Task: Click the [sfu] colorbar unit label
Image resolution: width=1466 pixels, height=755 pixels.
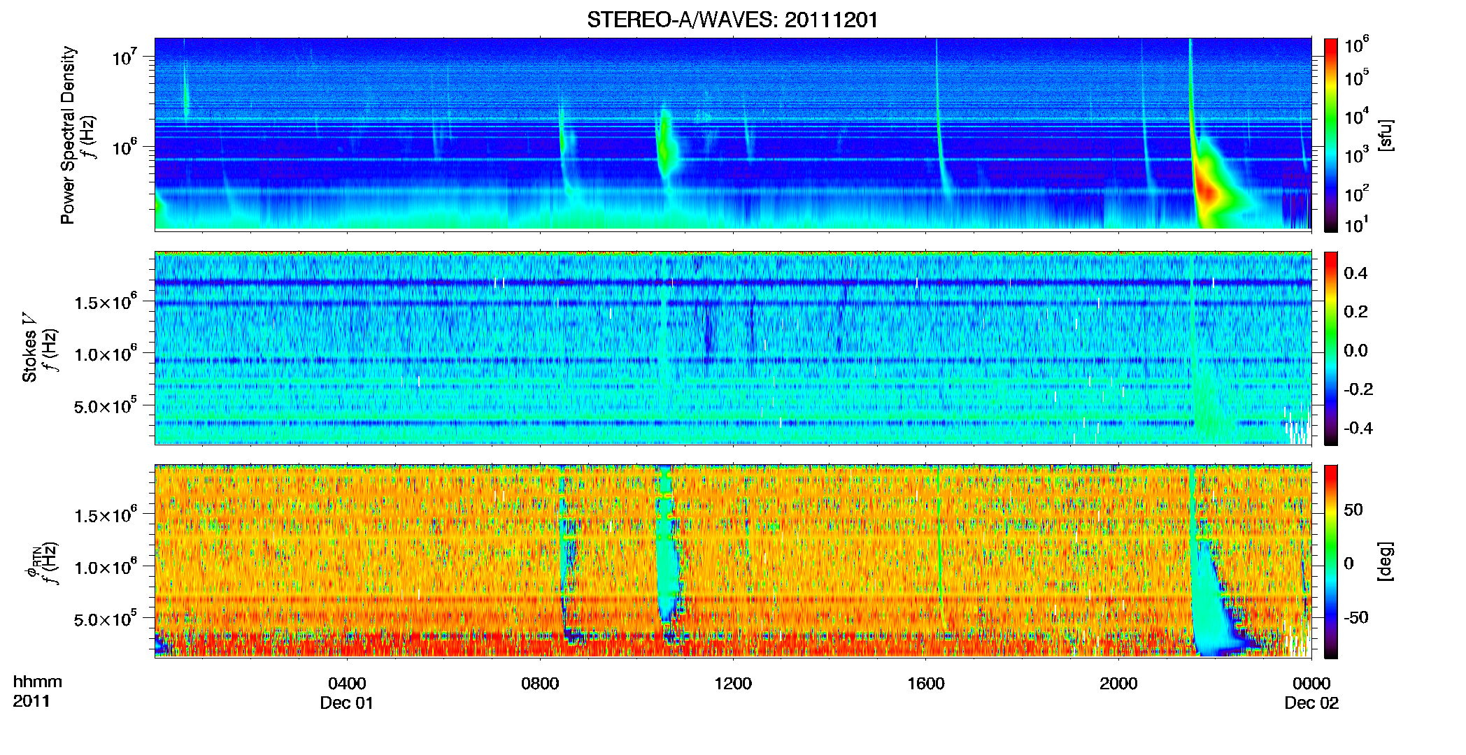Action: pyautogui.click(x=1386, y=135)
